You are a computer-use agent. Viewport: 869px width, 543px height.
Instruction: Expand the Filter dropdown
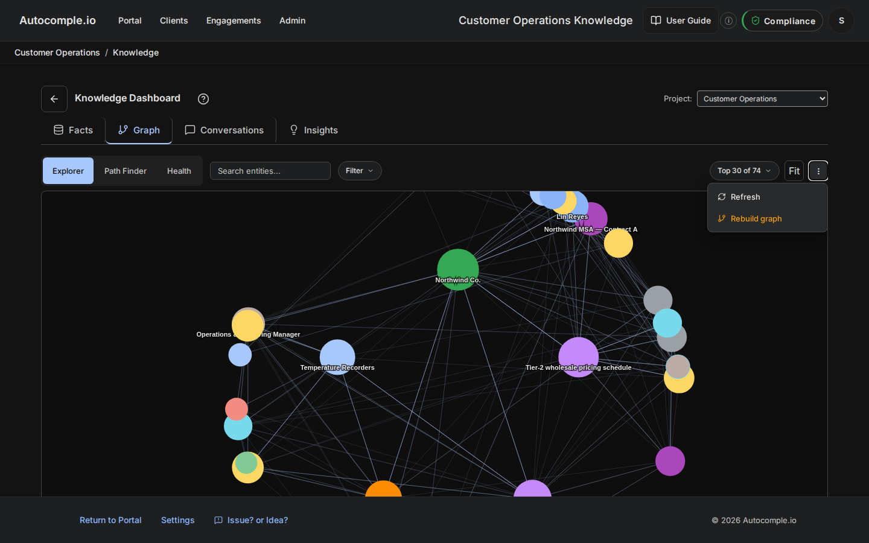click(x=360, y=171)
